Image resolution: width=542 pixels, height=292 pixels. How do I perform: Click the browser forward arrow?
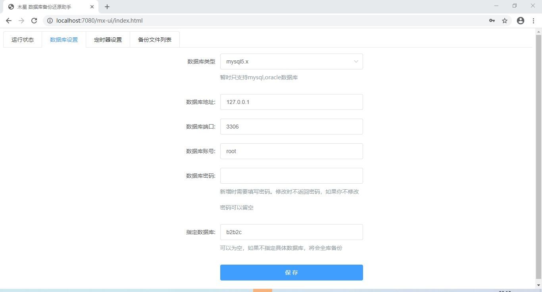21,21
